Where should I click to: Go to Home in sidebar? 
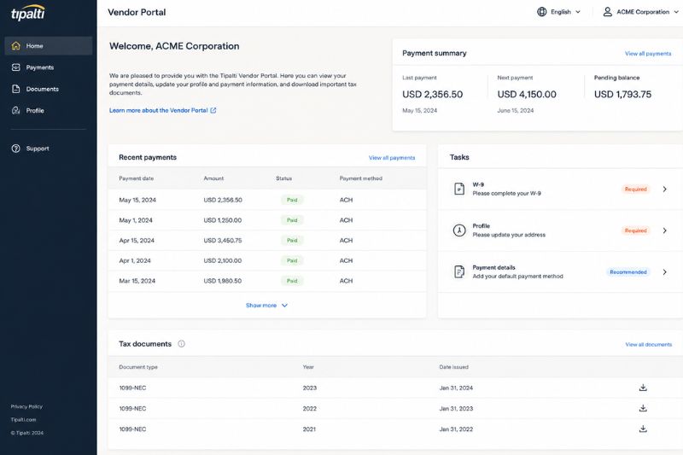49,46
